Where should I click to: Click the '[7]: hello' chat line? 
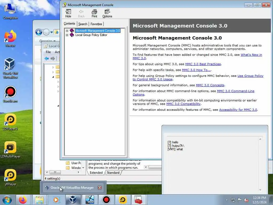click(173, 142)
